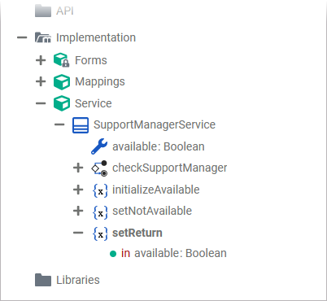The width and height of the screenshot is (327, 301).
Task: Click the checkSupportManager activity diagram icon
Action: (99, 168)
